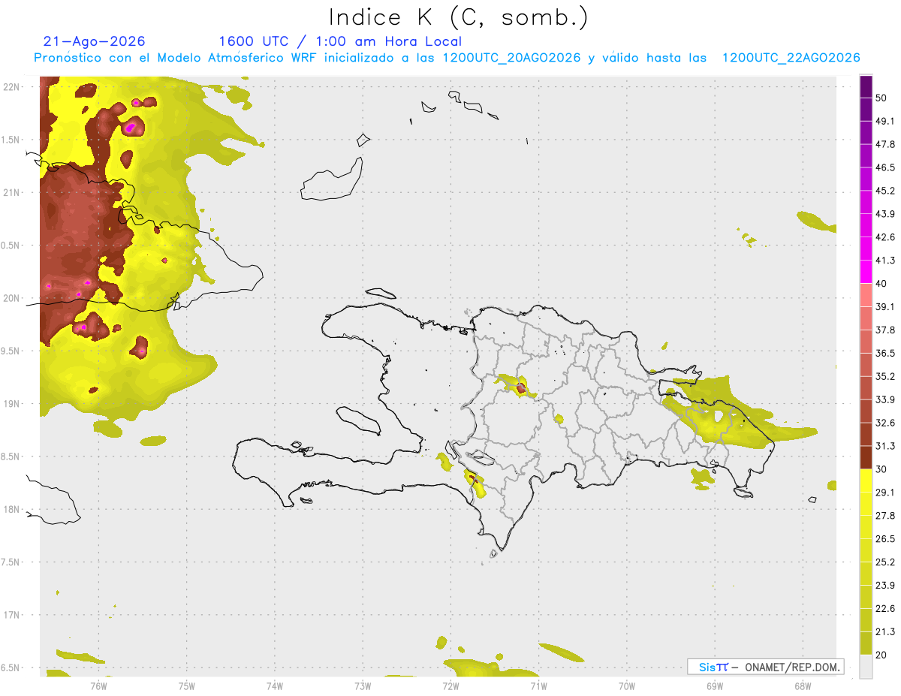901x696 pixels.
Task: Click colorbar value "37.8"
Action: (885, 330)
